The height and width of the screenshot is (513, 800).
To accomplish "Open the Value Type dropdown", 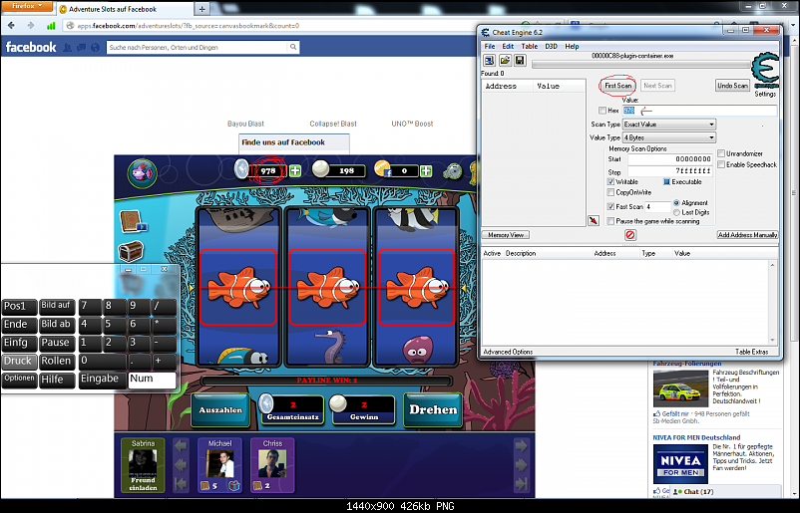I will (669, 137).
